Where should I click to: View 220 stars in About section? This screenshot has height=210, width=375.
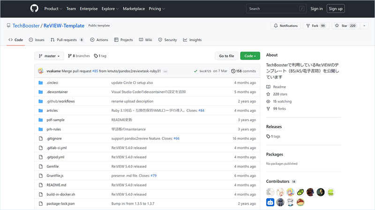click(277, 94)
